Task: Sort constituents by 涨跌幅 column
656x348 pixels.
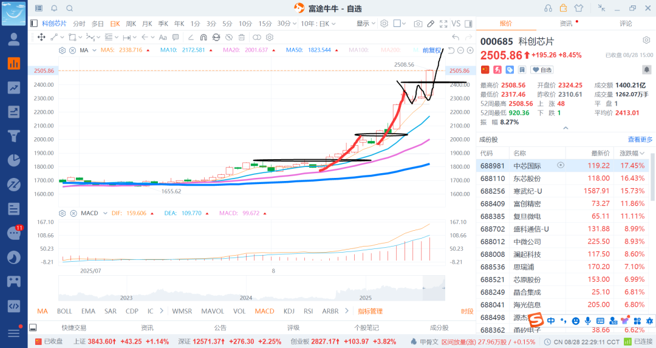Action: pos(632,153)
